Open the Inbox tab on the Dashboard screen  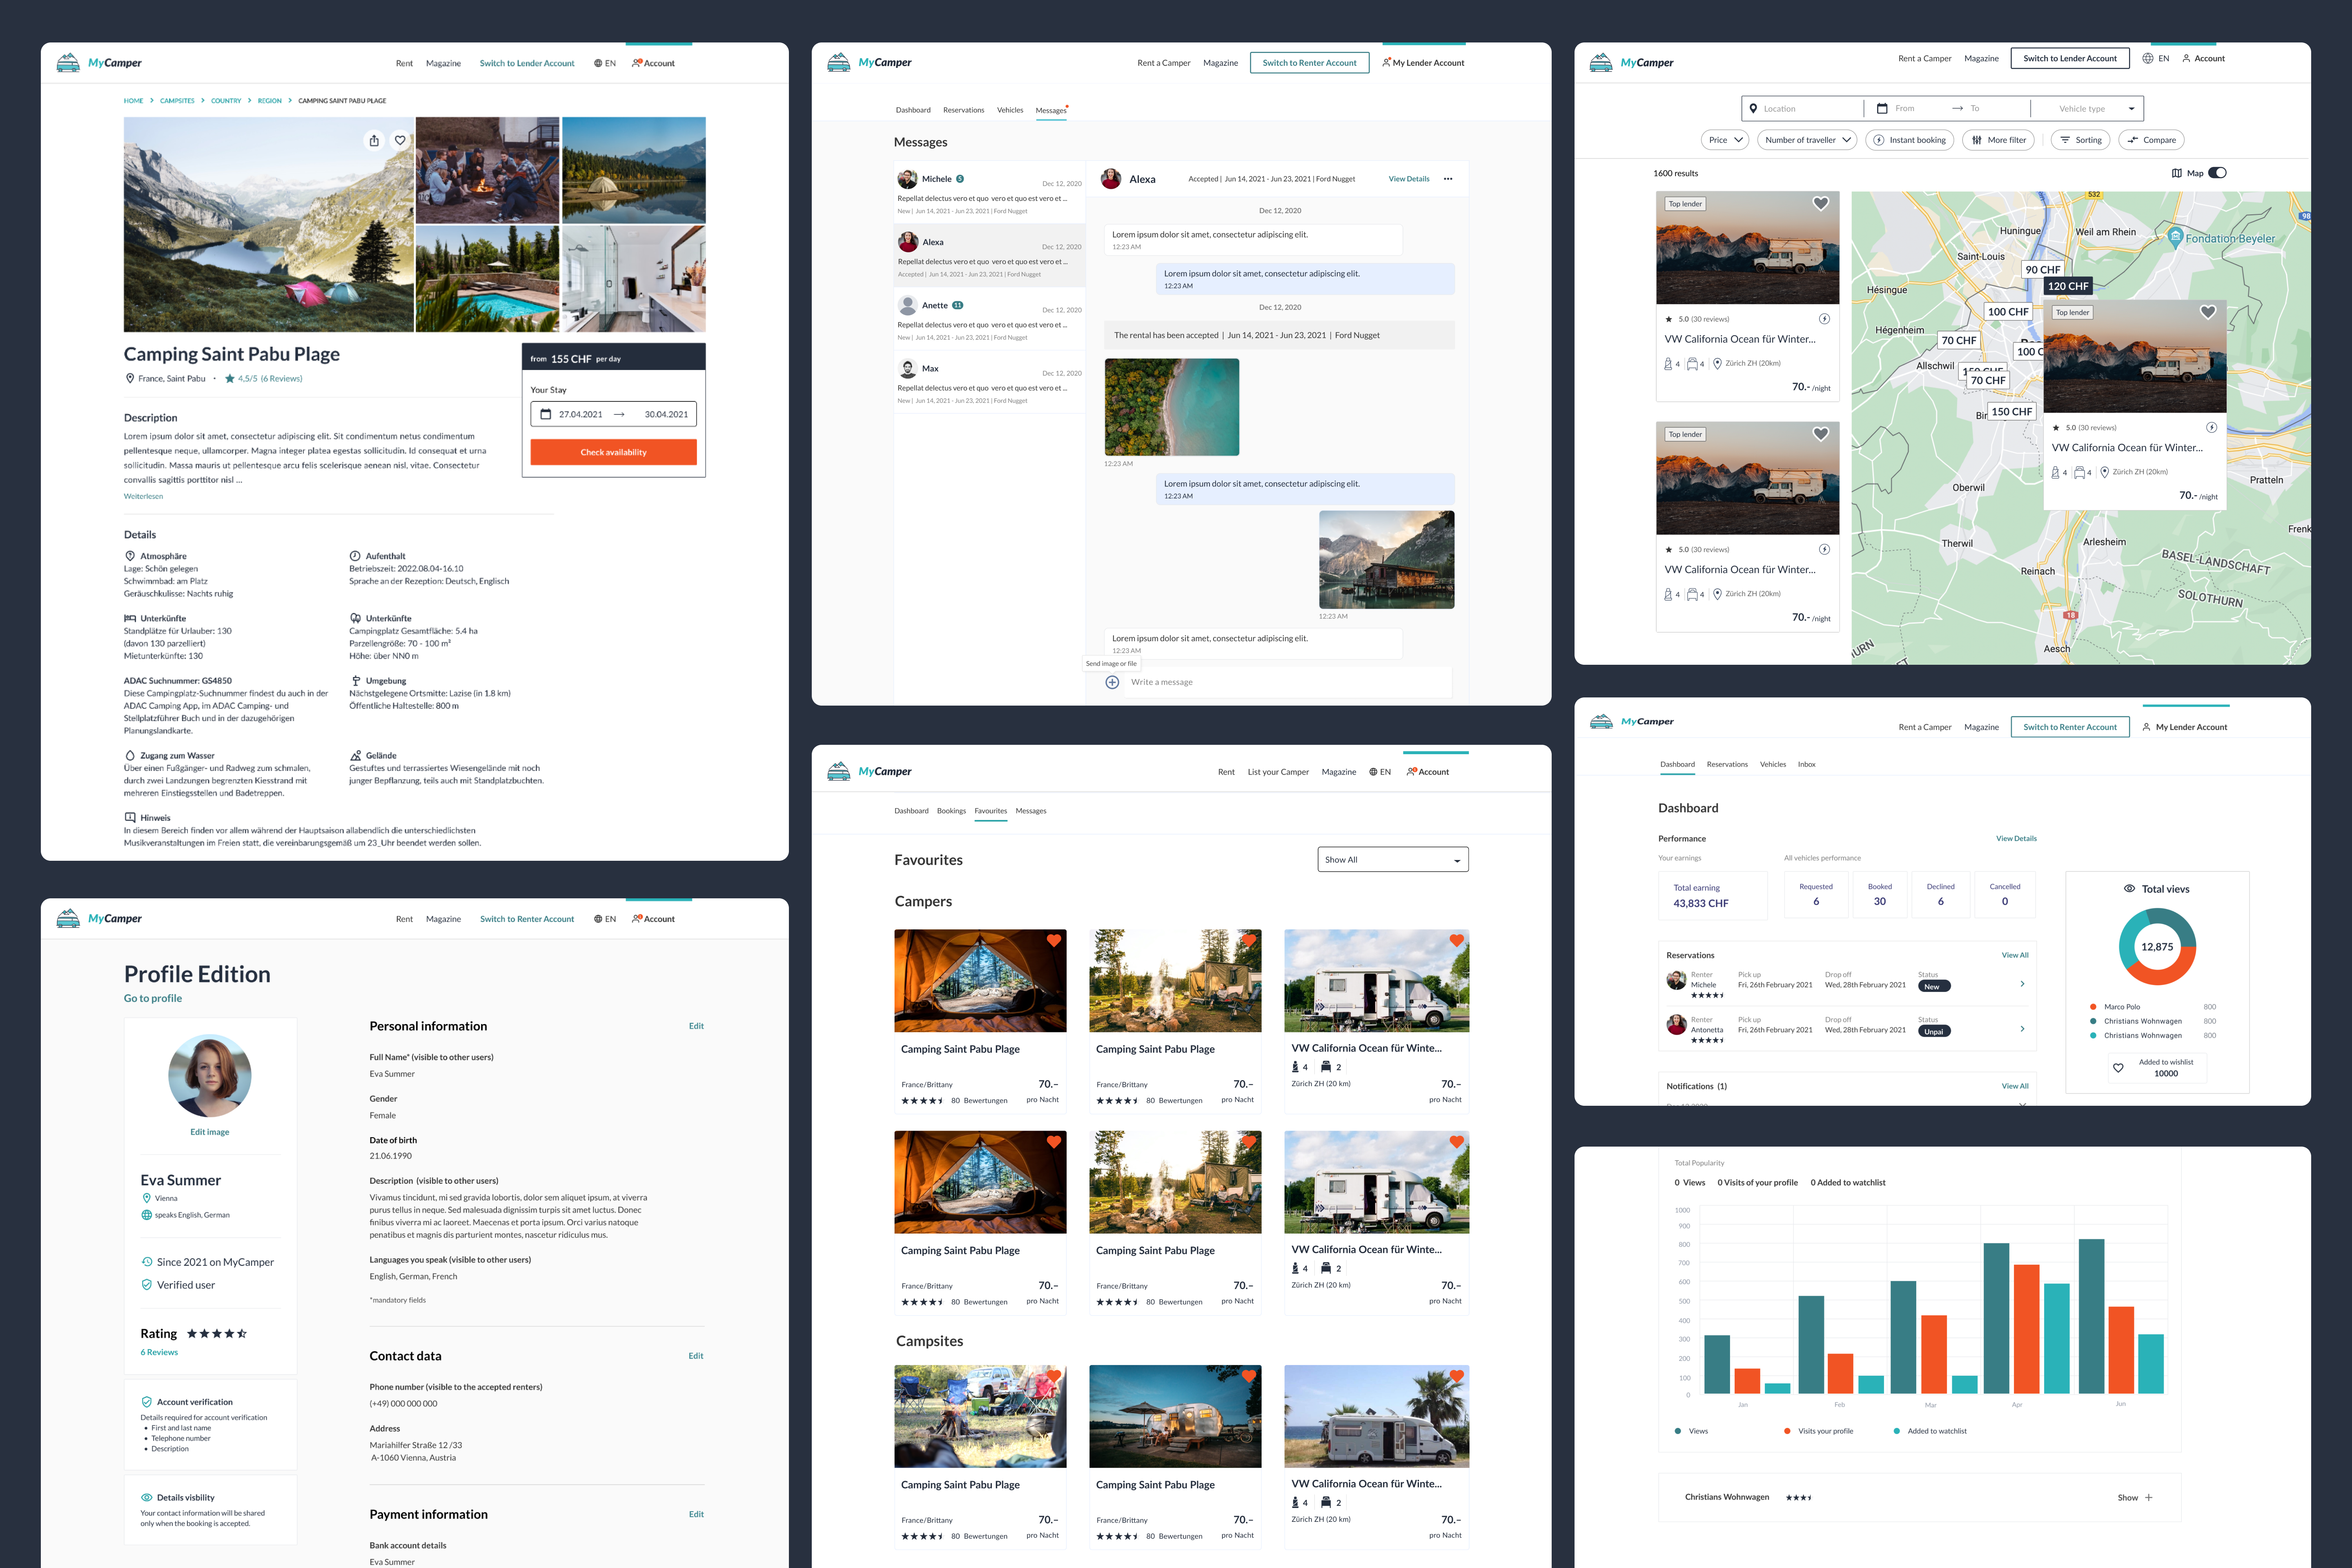click(1806, 764)
